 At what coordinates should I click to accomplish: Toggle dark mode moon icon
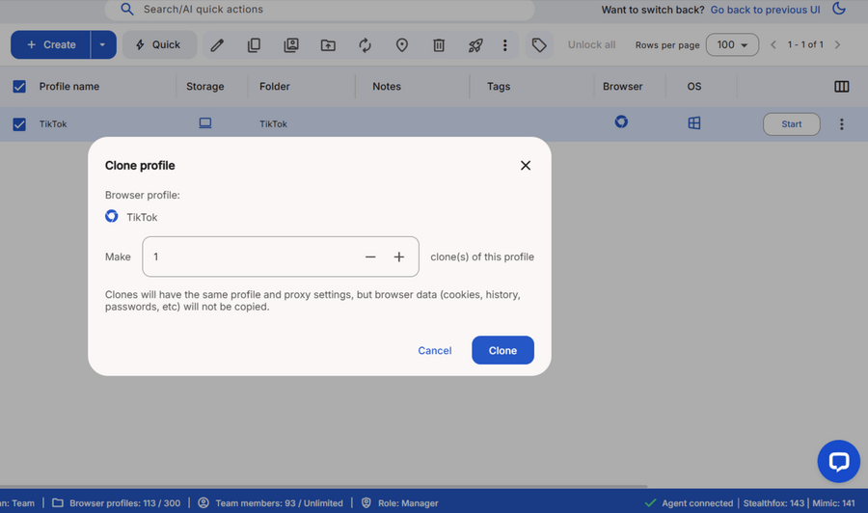coord(839,10)
